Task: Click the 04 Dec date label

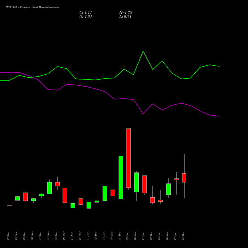Action: click(x=112, y=236)
